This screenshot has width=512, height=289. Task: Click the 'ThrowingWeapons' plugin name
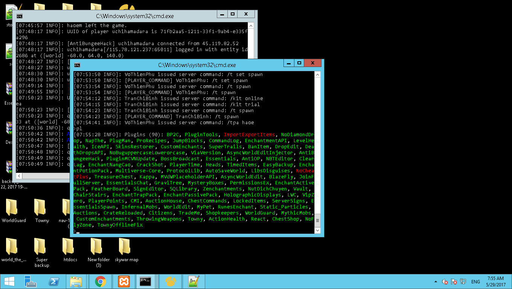click(159, 219)
